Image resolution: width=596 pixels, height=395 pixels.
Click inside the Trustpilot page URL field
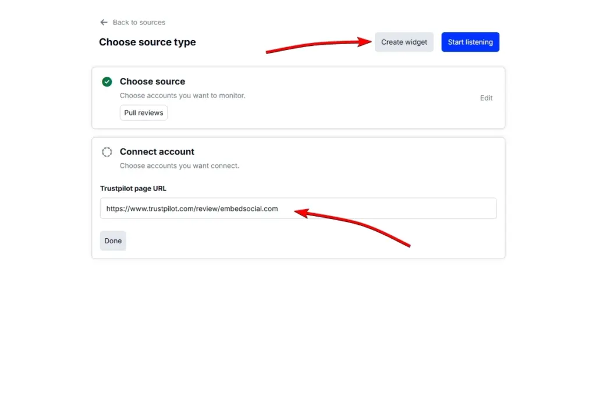point(298,209)
